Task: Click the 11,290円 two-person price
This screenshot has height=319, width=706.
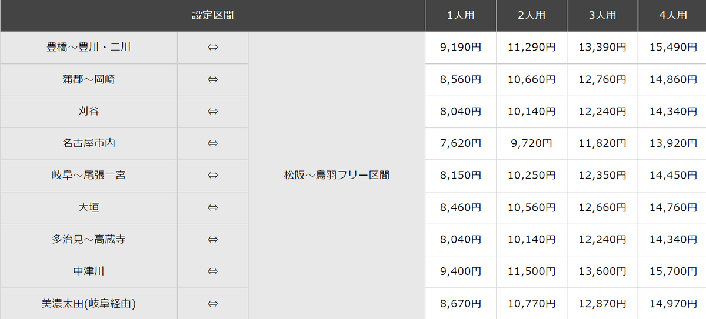Action: click(x=531, y=48)
